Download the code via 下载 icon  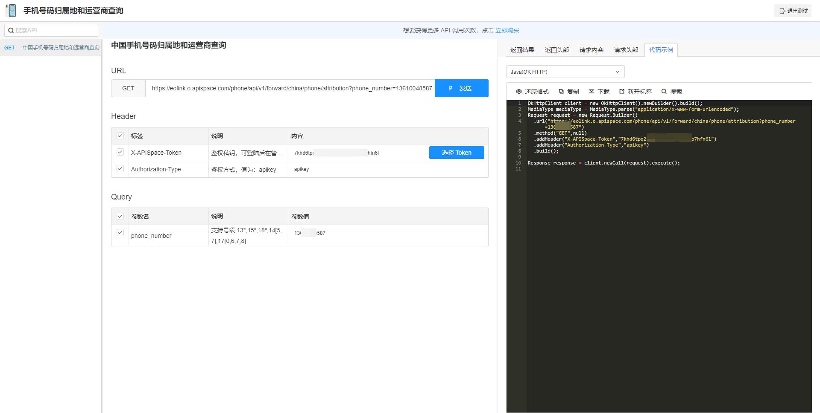pyautogui.click(x=592, y=91)
